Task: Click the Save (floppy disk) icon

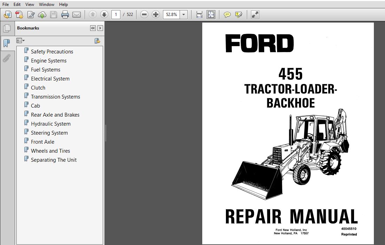Action: coord(54,15)
